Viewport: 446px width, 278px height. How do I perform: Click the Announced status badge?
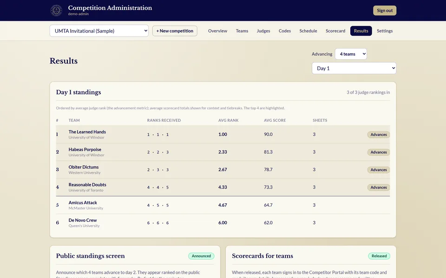pos(201,256)
